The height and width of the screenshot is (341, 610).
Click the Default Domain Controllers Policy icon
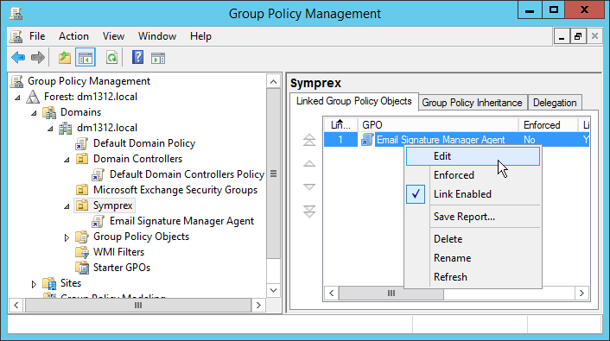[x=98, y=174]
